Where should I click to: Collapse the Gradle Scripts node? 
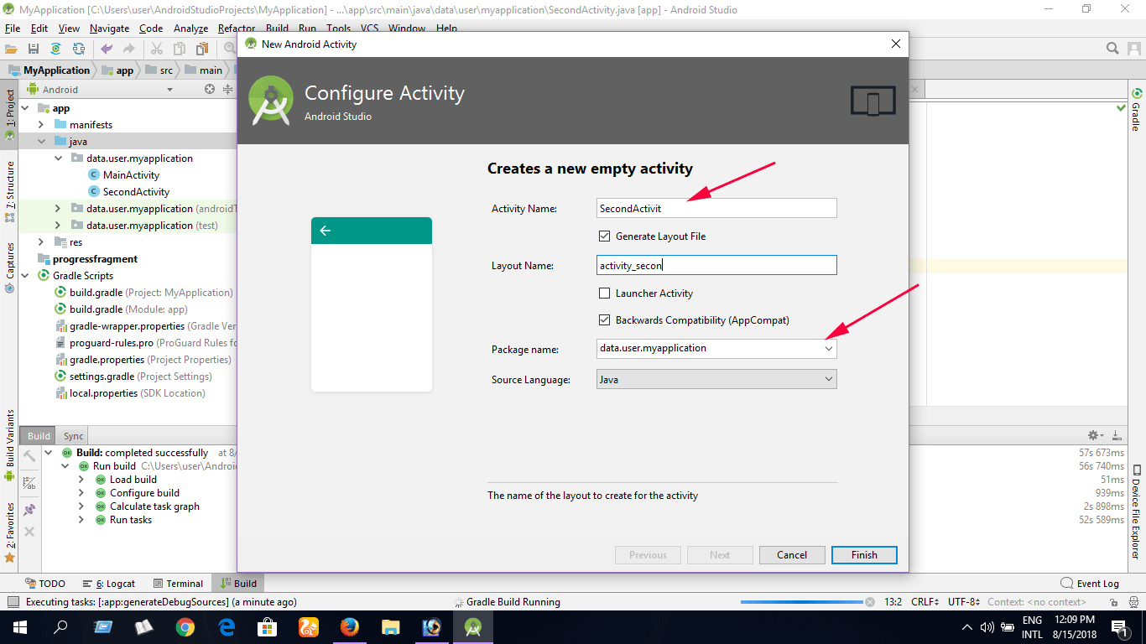point(24,276)
